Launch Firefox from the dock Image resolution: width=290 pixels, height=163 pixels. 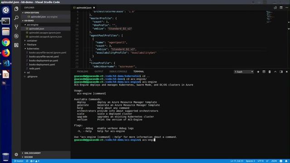coord(6,53)
